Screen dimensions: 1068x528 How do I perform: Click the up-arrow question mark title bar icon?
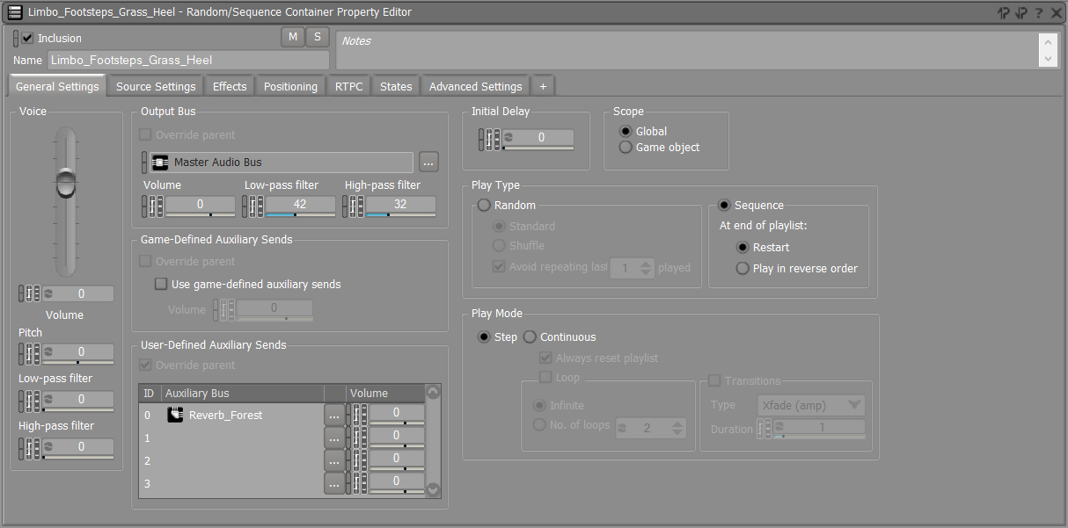1004,13
